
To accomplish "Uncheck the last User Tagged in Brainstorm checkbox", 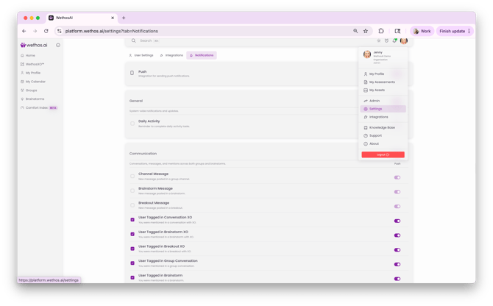I will [132, 277].
